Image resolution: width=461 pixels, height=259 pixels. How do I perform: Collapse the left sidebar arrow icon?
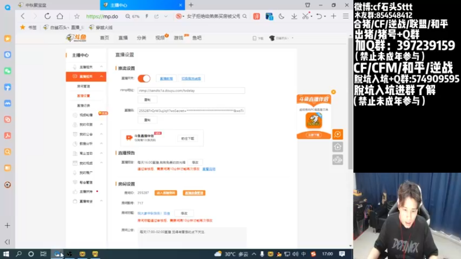point(7,242)
